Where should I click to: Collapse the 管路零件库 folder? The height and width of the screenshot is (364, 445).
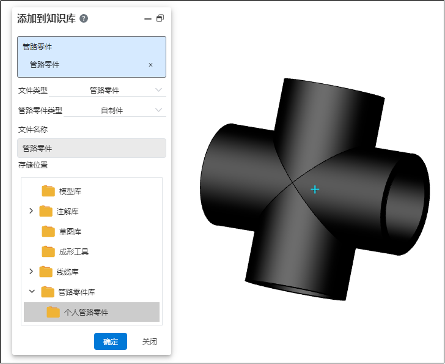coord(31,292)
